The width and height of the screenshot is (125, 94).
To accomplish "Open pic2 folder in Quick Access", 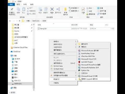I will coord(15,40).
